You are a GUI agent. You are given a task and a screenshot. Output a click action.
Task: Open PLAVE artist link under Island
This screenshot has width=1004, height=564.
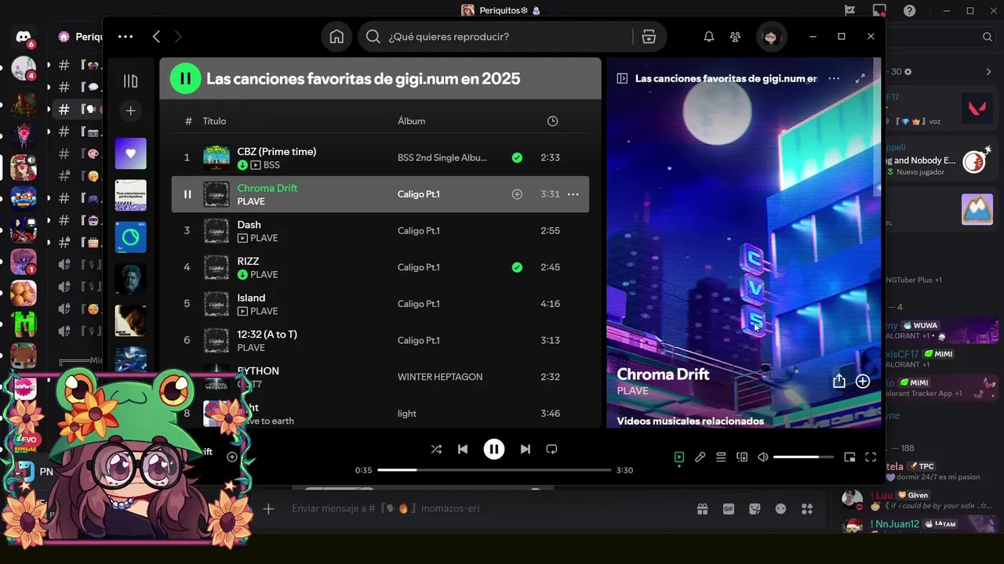[264, 311]
